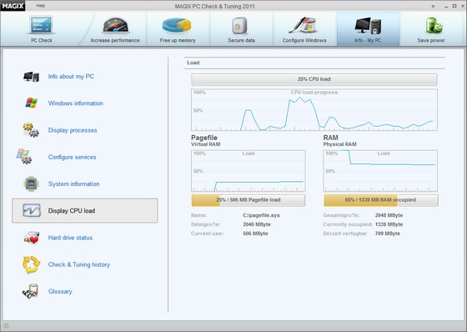
Task: Click the 25% CPU load bar
Action: click(x=314, y=79)
